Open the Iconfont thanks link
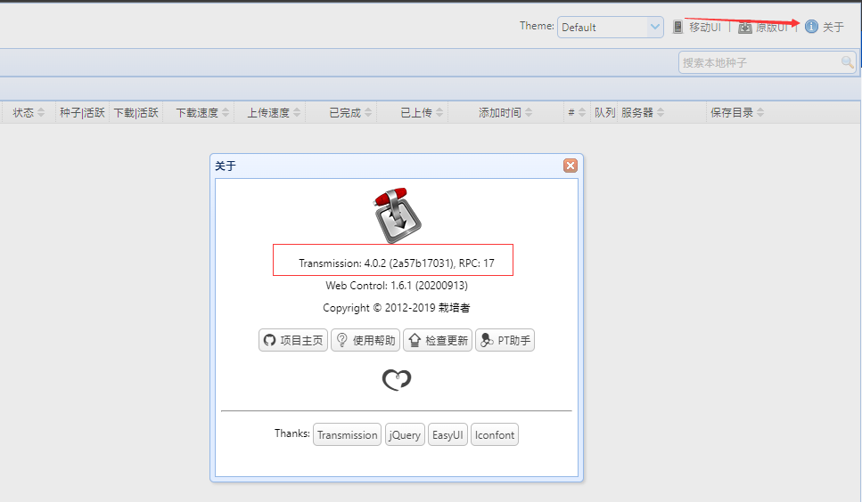This screenshot has width=862, height=502. click(x=495, y=434)
